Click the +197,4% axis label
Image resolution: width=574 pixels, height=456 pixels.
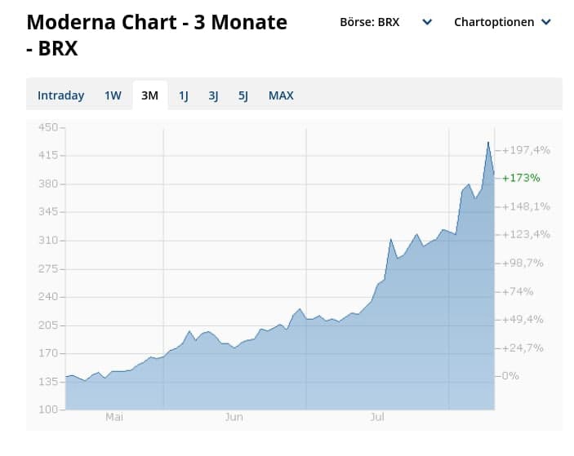tap(527, 150)
